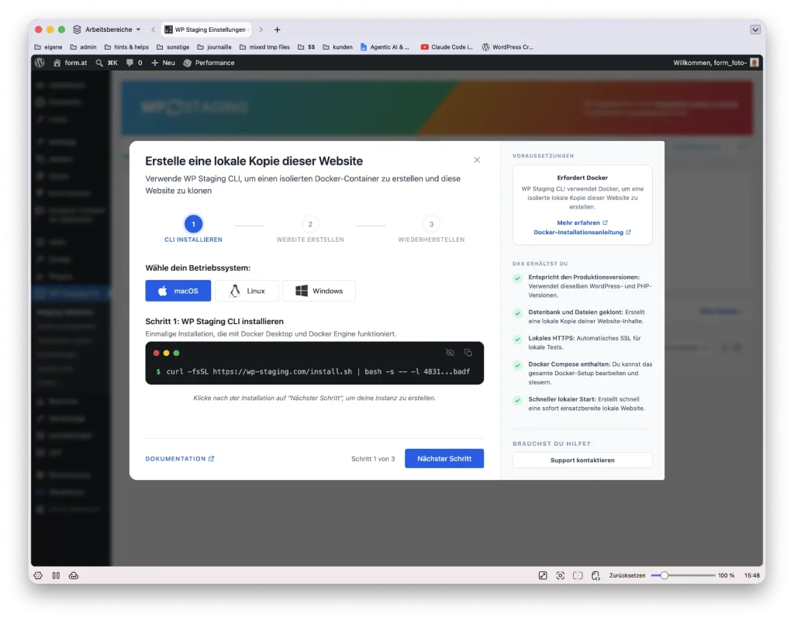The image size is (794, 621).
Task: Click the WordPress logo in admin bar
Action: point(40,63)
